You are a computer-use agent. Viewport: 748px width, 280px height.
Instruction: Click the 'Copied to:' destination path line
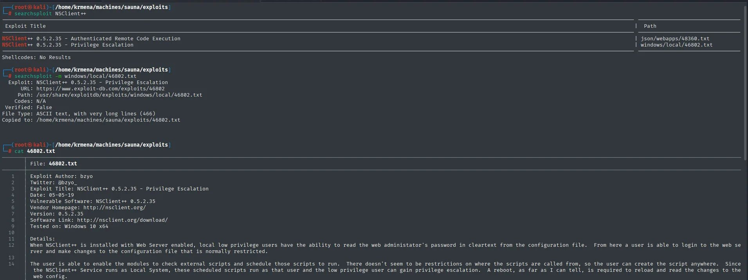point(91,120)
